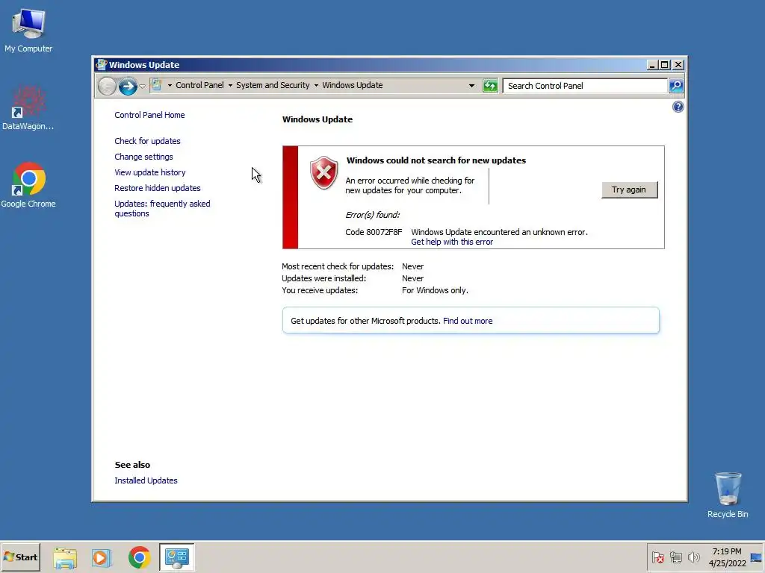The image size is (765, 573).
Task: Click the Control Panel icon in address bar
Action: pyautogui.click(x=157, y=85)
